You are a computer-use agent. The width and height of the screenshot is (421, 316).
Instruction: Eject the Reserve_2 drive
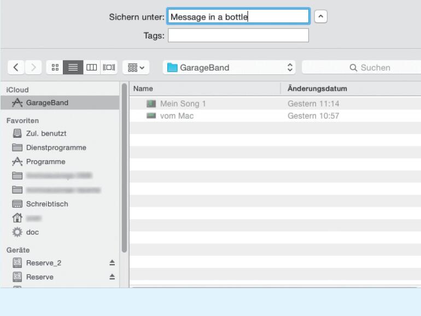(x=112, y=262)
